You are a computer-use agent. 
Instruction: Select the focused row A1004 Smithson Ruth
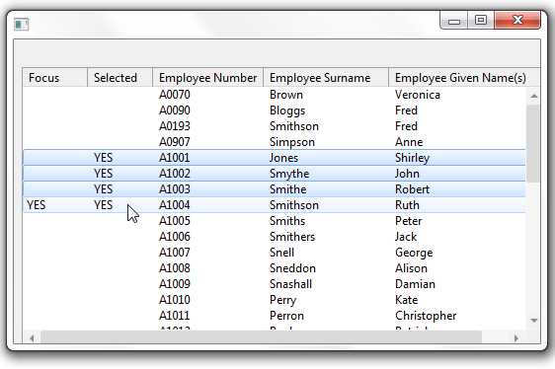point(275,205)
